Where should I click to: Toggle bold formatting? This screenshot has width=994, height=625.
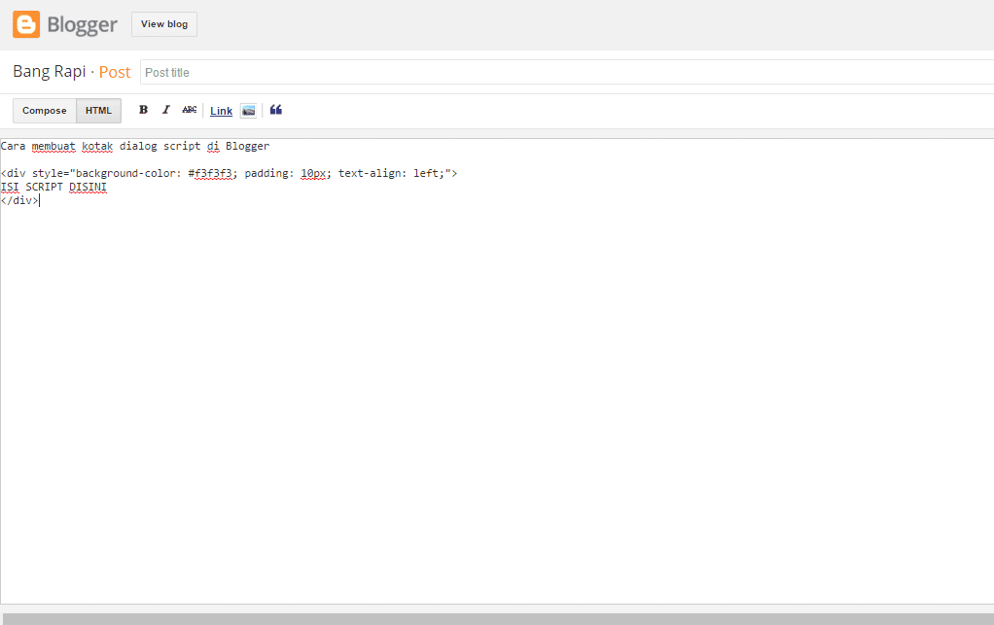143,110
